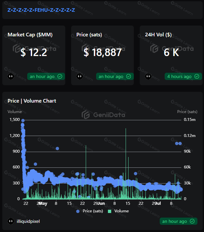Click the Jul x-axis label

tap(158, 203)
